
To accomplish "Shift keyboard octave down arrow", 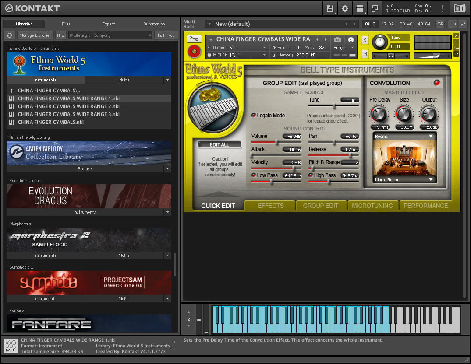I will tap(188, 326).
